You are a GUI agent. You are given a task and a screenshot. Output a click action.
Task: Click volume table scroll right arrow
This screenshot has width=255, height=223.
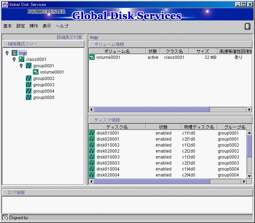(249, 110)
